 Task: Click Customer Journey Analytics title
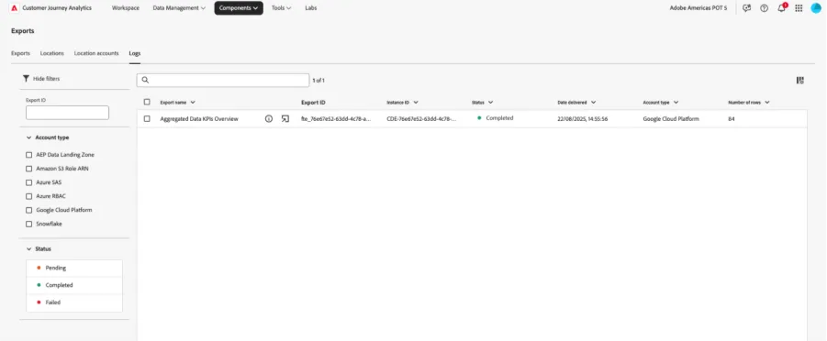coord(57,8)
